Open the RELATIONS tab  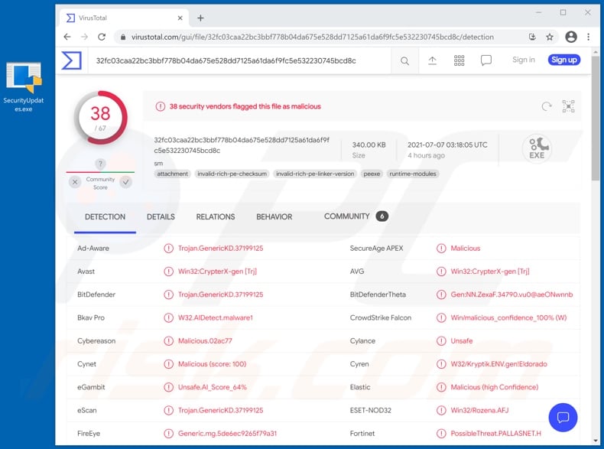[x=216, y=217]
